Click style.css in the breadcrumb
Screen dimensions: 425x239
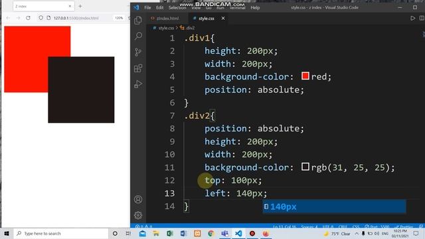coord(166,28)
